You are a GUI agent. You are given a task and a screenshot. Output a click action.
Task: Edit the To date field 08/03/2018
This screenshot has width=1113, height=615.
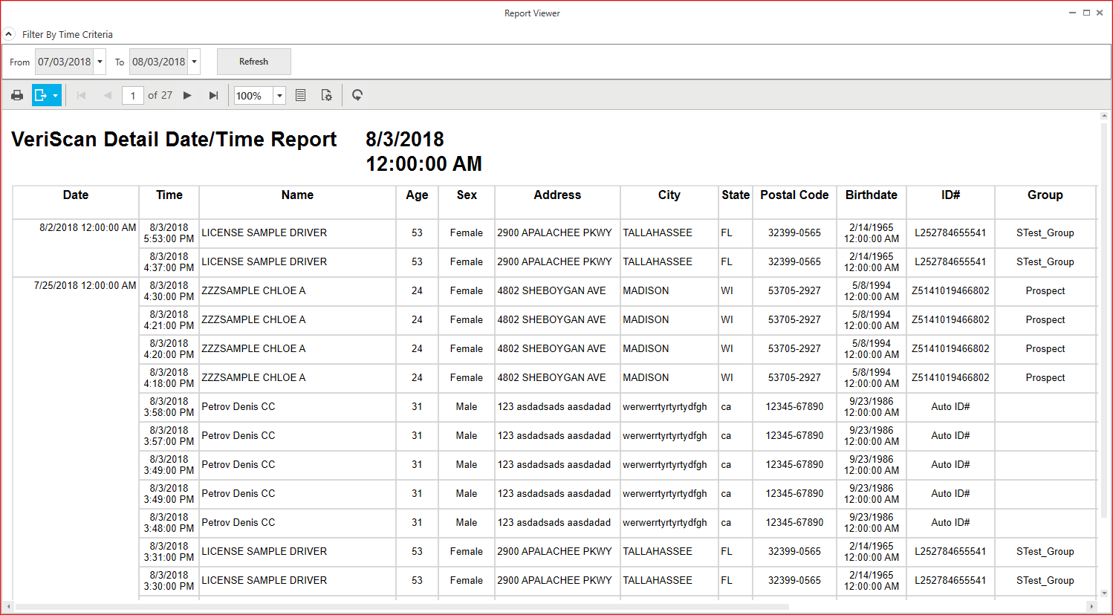pyautogui.click(x=159, y=62)
